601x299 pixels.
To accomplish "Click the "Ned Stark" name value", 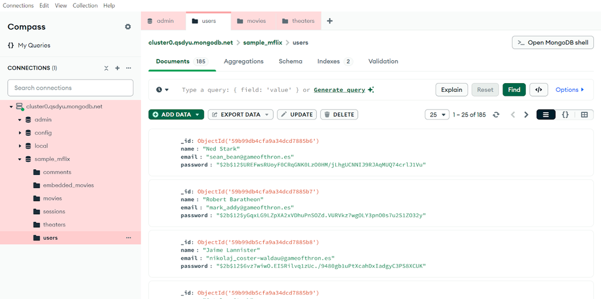I will coord(221,149).
